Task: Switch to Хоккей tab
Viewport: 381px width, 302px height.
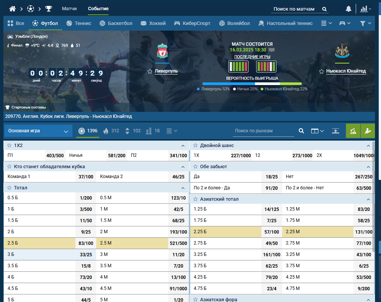Action: click(153, 23)
